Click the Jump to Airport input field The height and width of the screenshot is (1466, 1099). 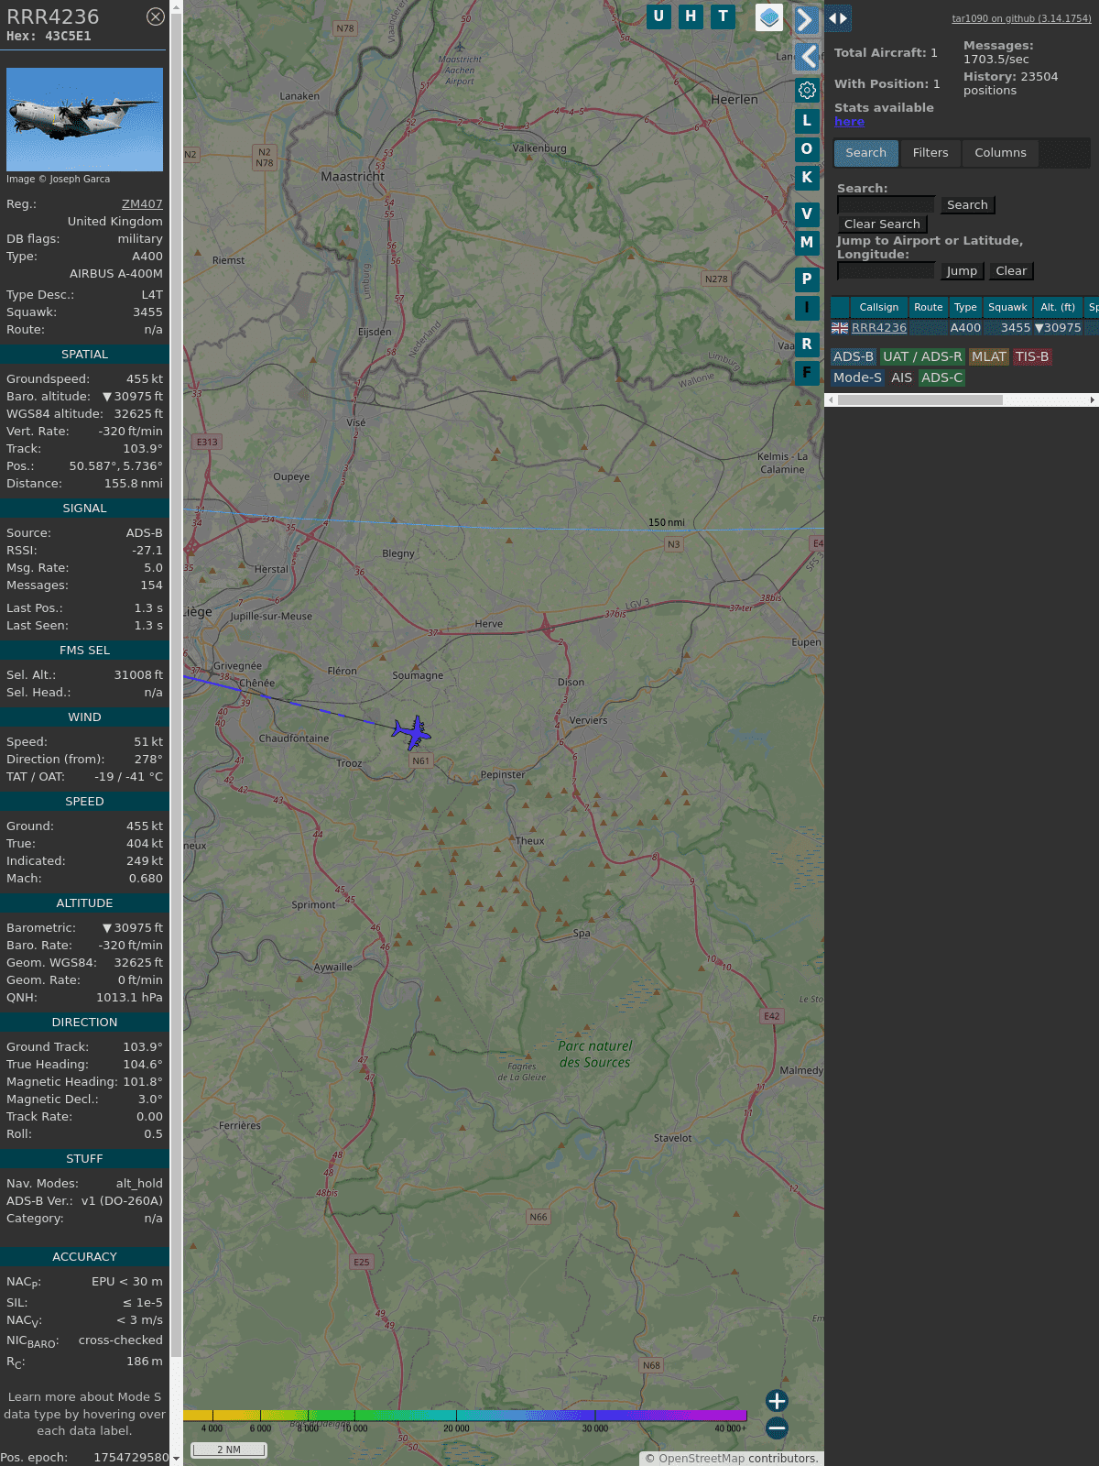pos(887,271)
